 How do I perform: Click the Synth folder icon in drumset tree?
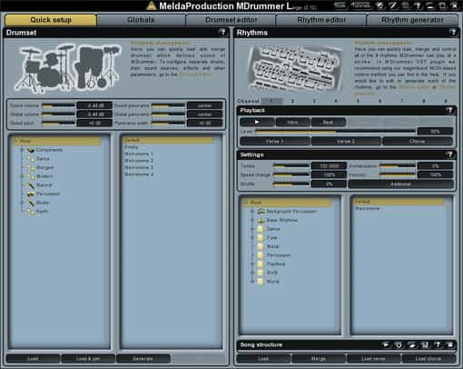31,212
